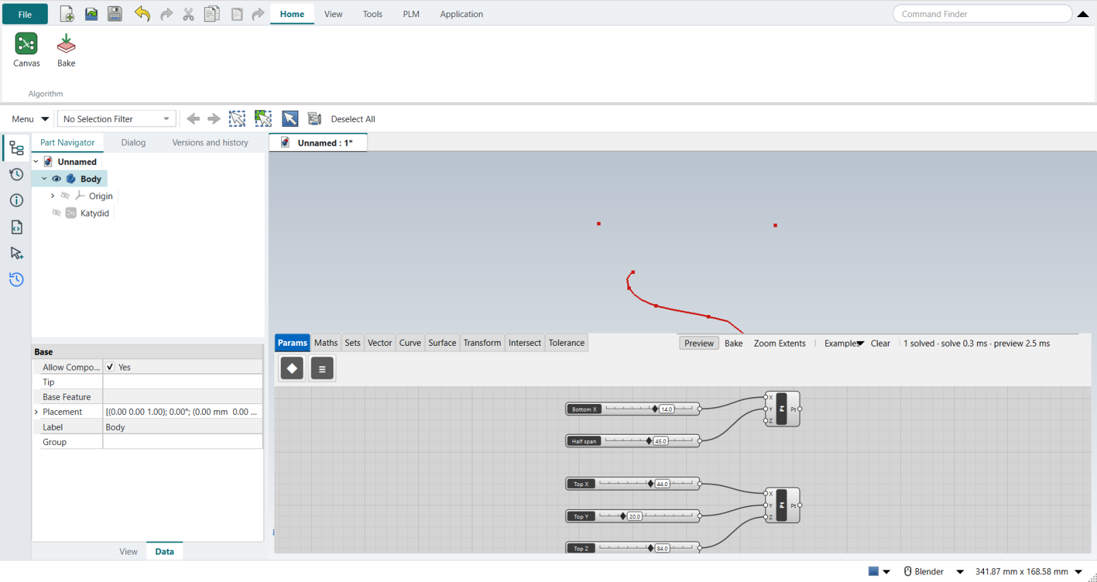This screenshot has width=1097, height=582.
Task: Collapse the Unnamed tree node
Action: click(36, 162)
